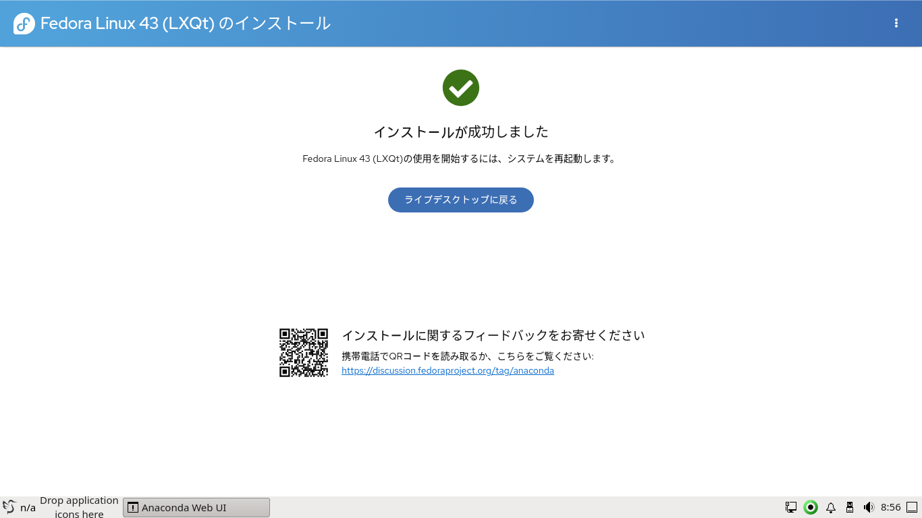Open the discussion.fedoraproject.org anaconda link

[448, 371]
